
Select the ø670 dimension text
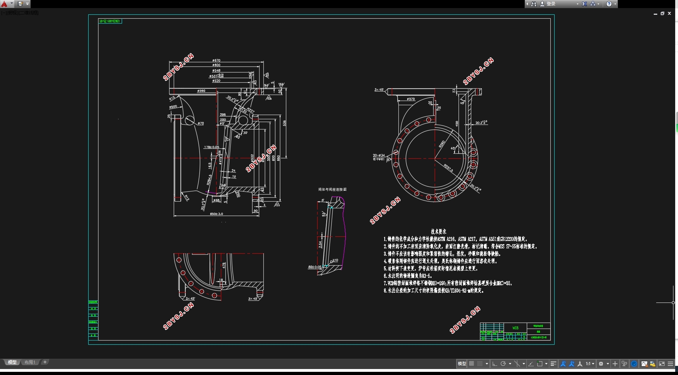point(216,61)
